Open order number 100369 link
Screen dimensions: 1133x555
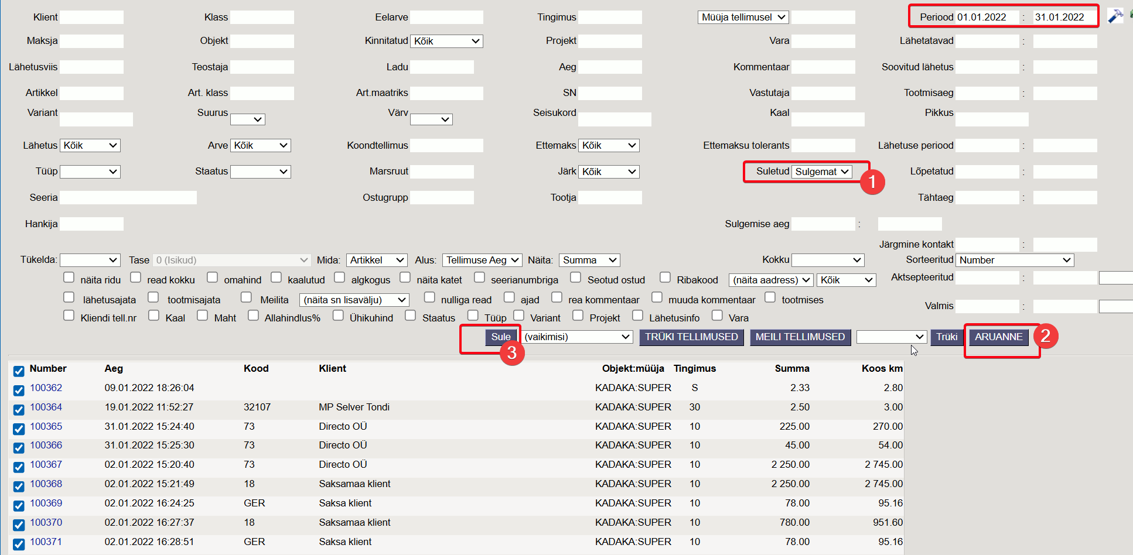coord(46,503)
